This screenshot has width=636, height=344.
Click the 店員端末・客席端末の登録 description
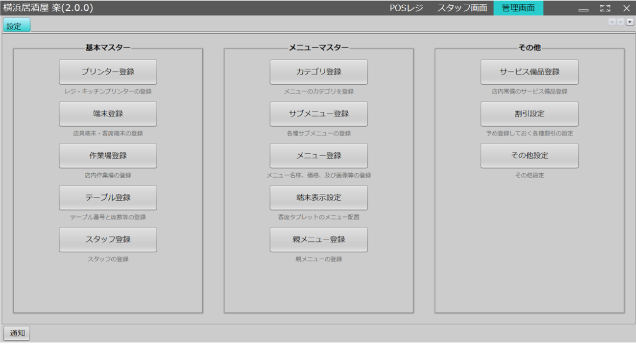108,133
